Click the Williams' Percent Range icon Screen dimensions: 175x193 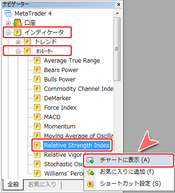point(37,173)
